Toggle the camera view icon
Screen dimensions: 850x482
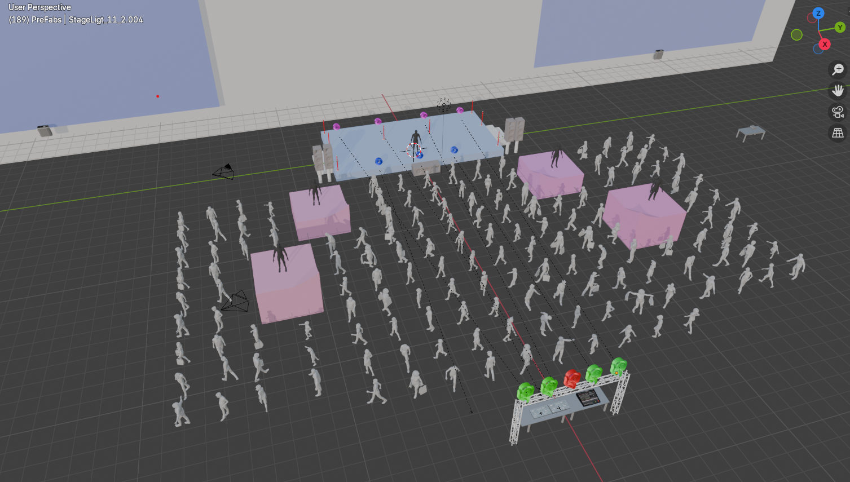[x=838, y=112]
